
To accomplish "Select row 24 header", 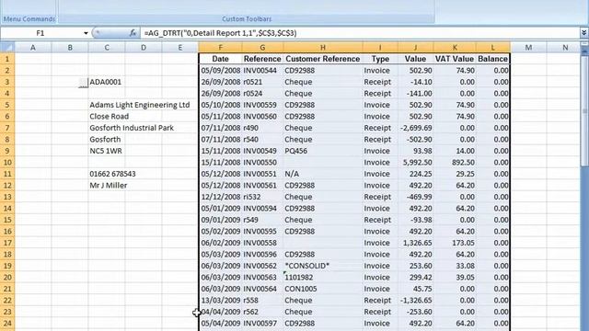I will pos(7,323).
